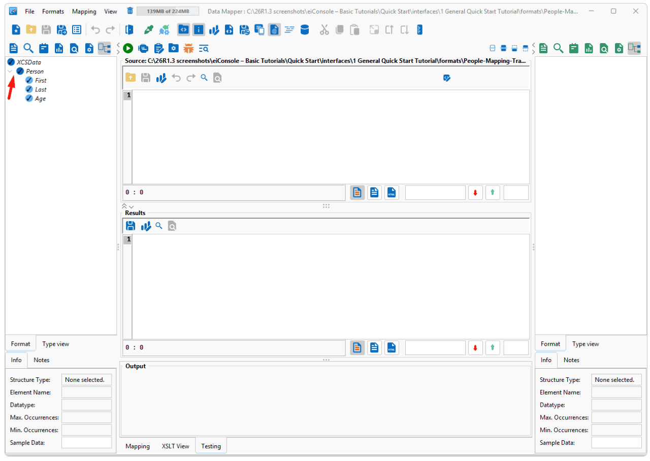Click the green magnifier search icon above target tree
Screen dimensions: 650x461
pyautogui.click(x=559, y=48)
